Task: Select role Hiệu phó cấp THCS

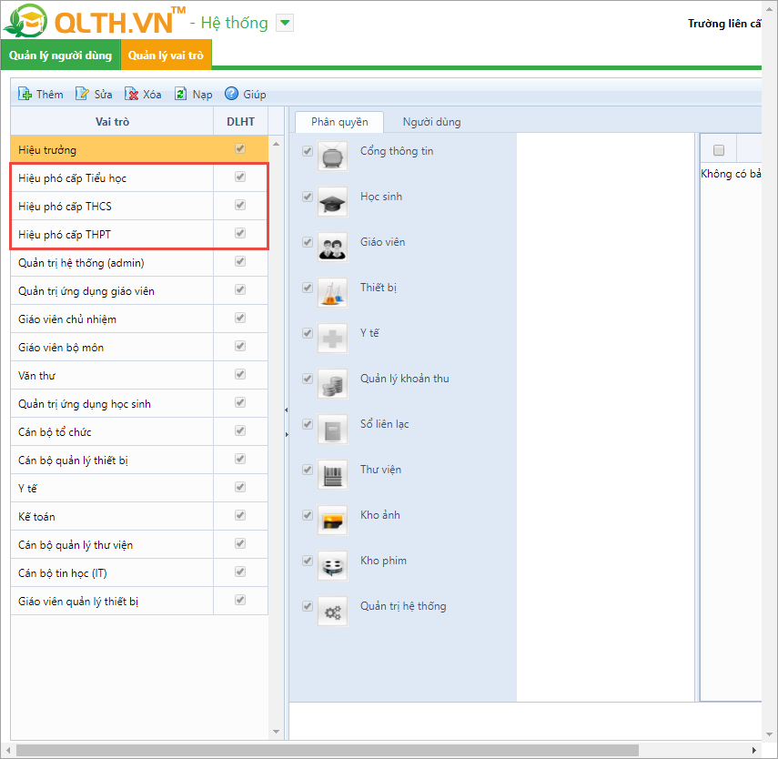Action: [x=139, y=207]
